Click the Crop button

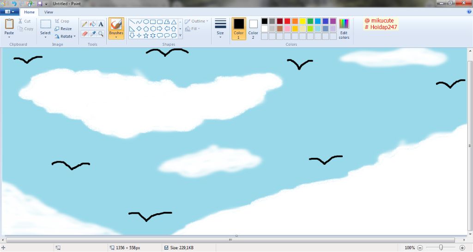(62, 21)
